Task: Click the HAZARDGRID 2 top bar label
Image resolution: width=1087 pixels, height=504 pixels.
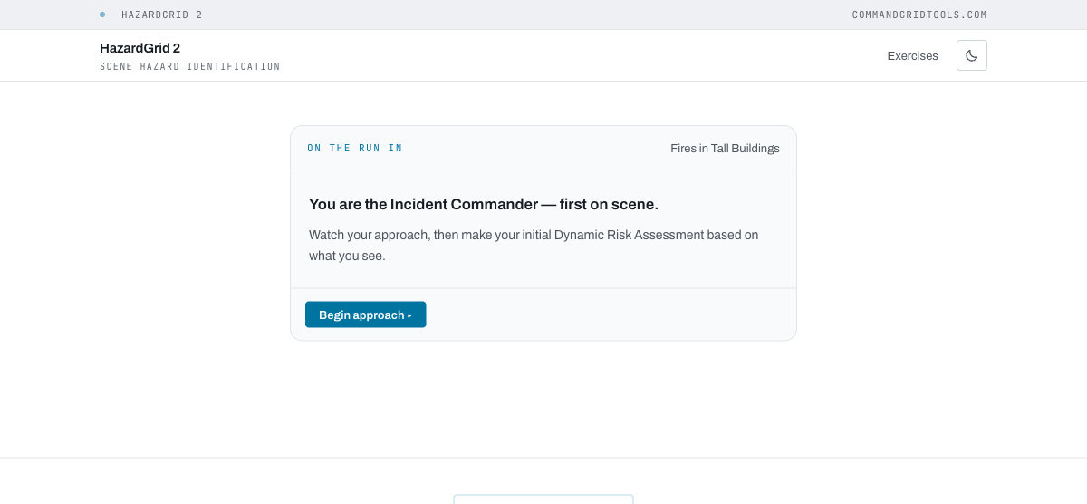Action: pyautogui.click(x=162, y=15)
